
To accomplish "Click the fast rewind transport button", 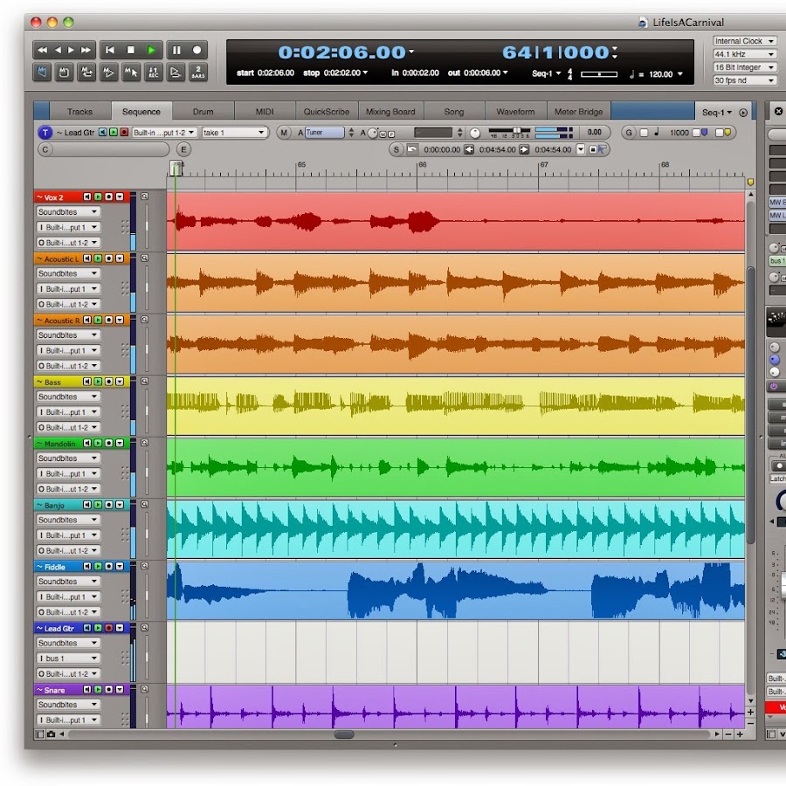I will coord(42,50).
